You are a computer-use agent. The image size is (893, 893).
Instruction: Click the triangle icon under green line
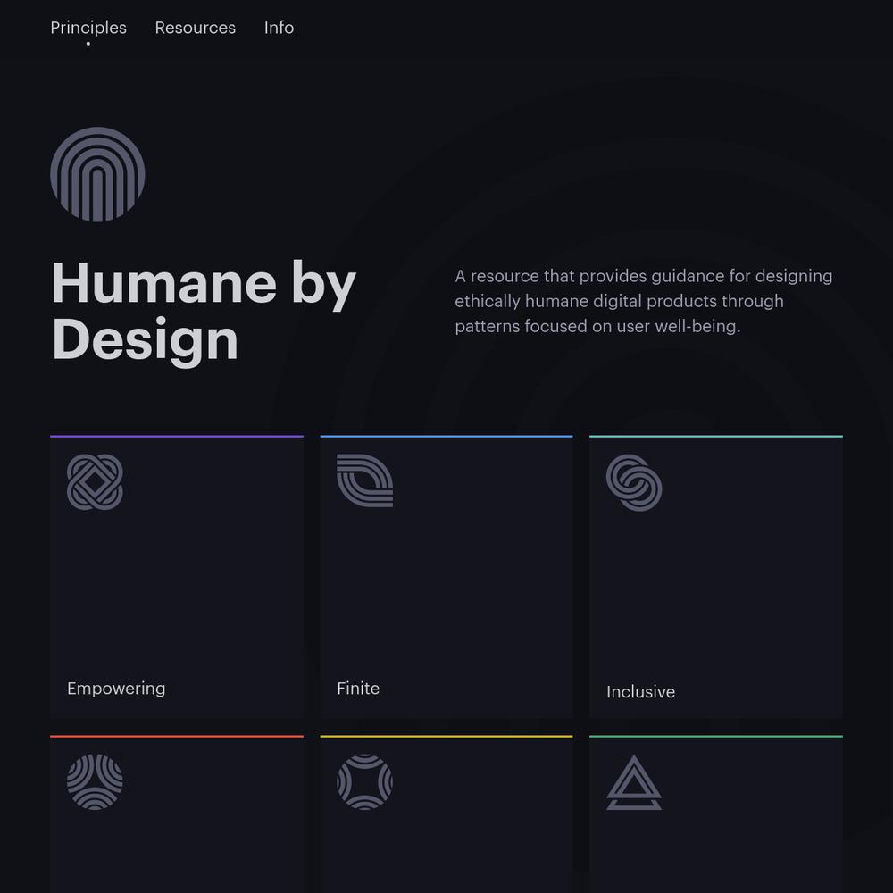coord(634,782)
